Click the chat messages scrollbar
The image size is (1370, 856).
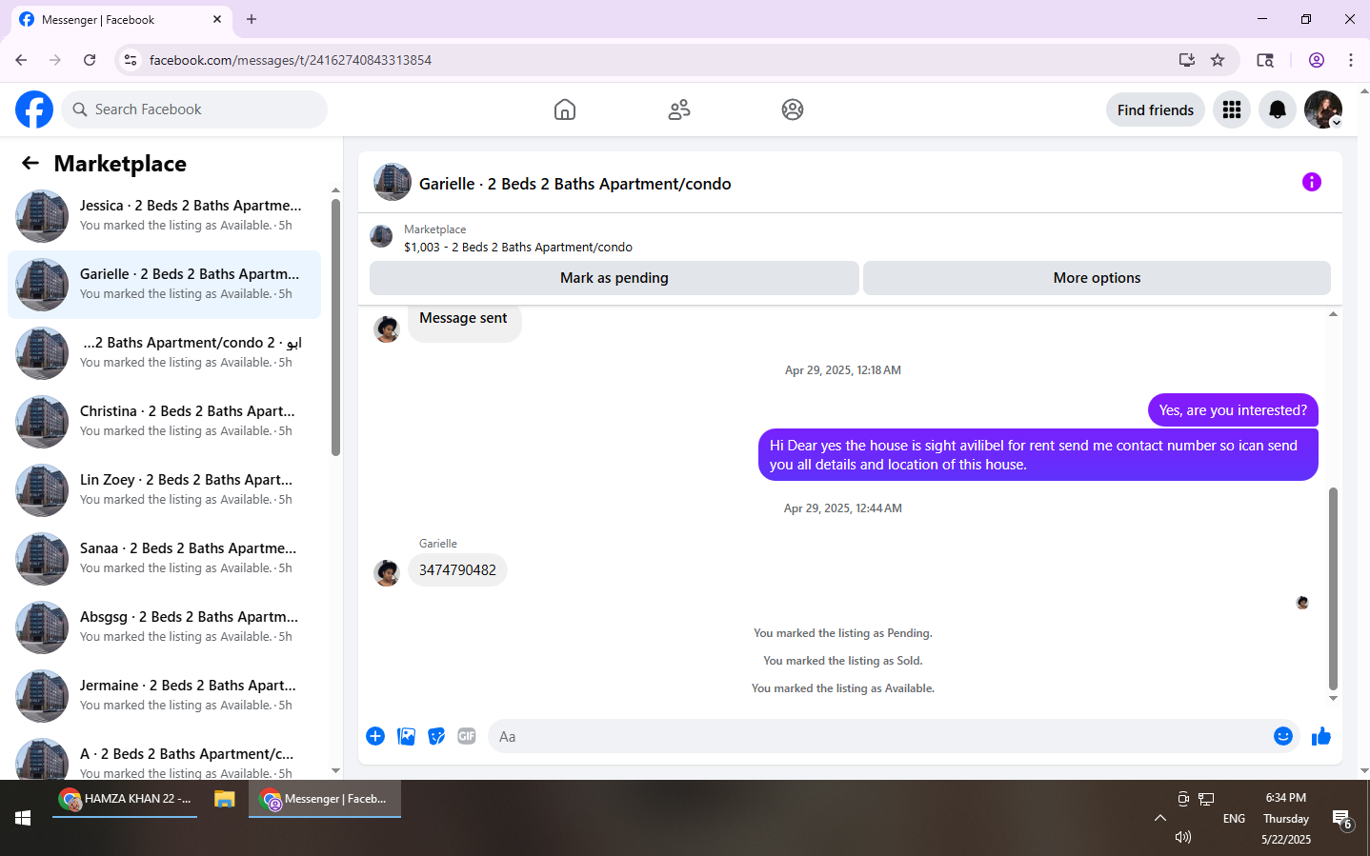point(1333,588)
